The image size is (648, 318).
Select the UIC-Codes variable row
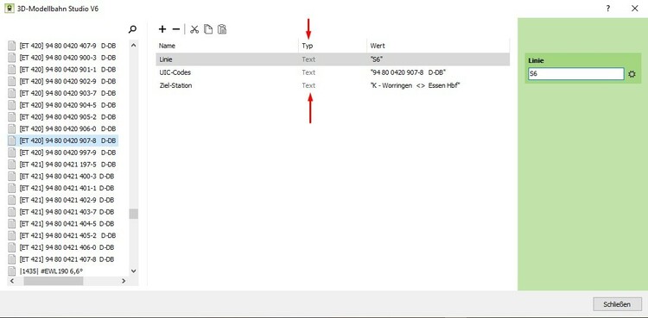click(333, 72)
